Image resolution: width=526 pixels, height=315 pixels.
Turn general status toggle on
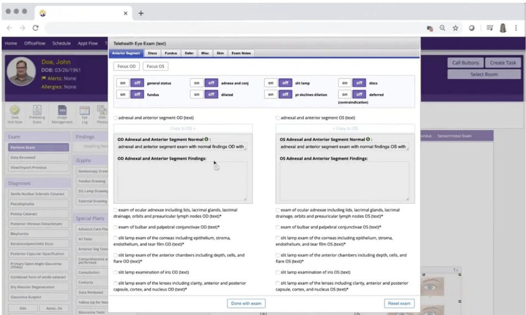(x=123, y=83)
